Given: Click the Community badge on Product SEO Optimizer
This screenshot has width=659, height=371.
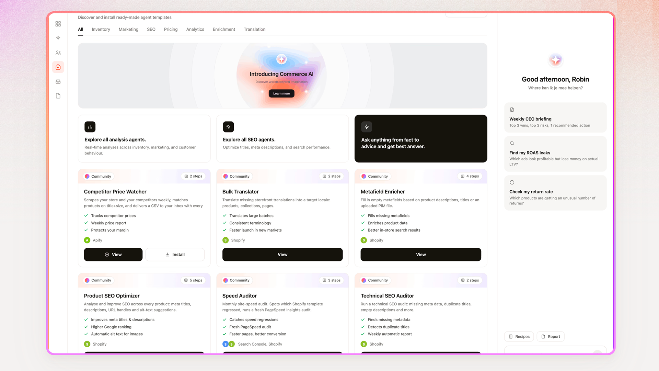Looking at the screenshot, I should [98, 280].
